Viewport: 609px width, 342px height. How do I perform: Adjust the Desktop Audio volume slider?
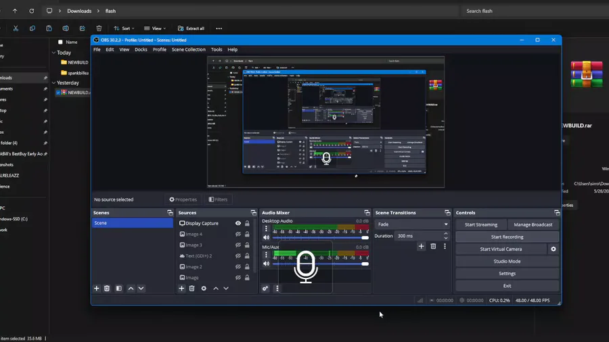pyautogui.click(x=321, y=238)
